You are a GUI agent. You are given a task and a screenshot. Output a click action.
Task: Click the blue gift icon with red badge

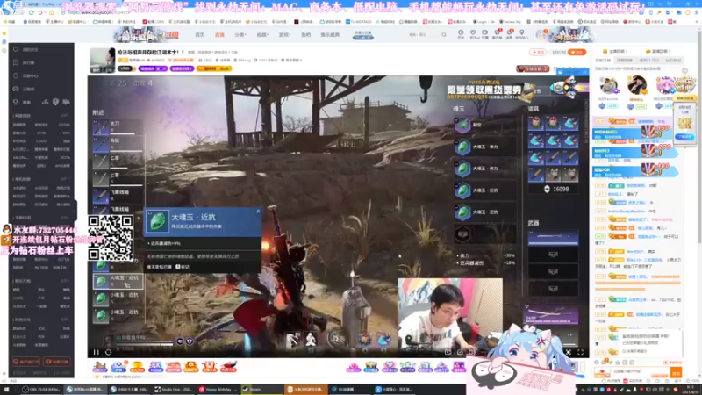coord(118,367)
